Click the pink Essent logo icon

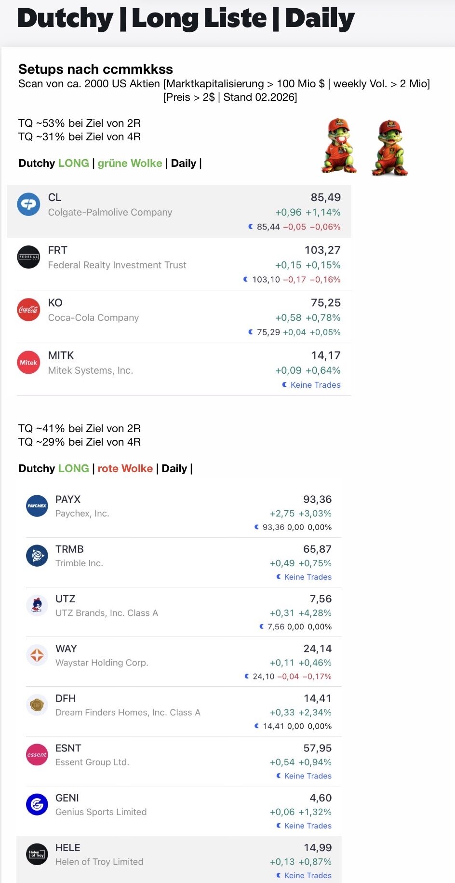pyautogui.click(x=37, y=755)
